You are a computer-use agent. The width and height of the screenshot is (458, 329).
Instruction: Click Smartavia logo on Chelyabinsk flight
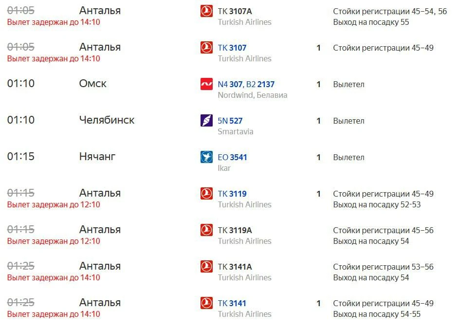tap(206, 121)
